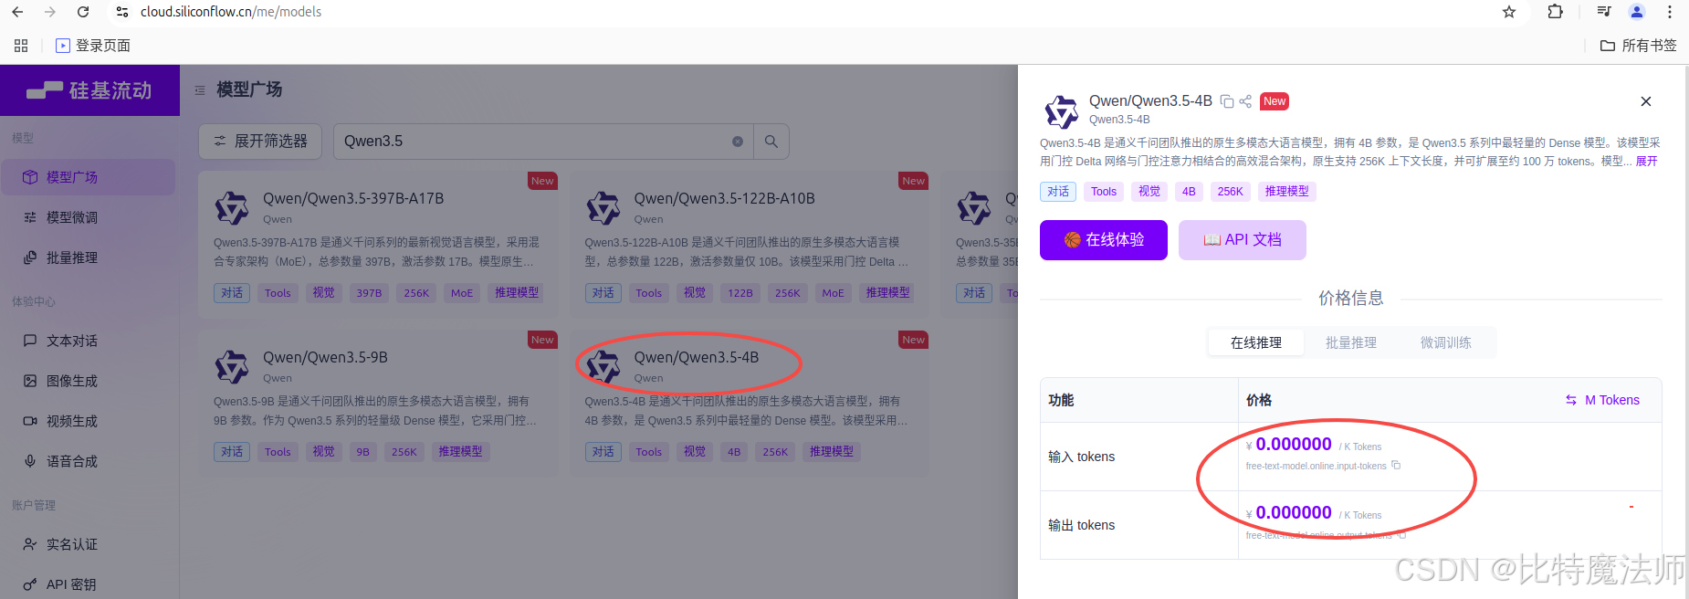
Task: Copy the free-text-model.online.input-tokens key
Action: 1396,466
